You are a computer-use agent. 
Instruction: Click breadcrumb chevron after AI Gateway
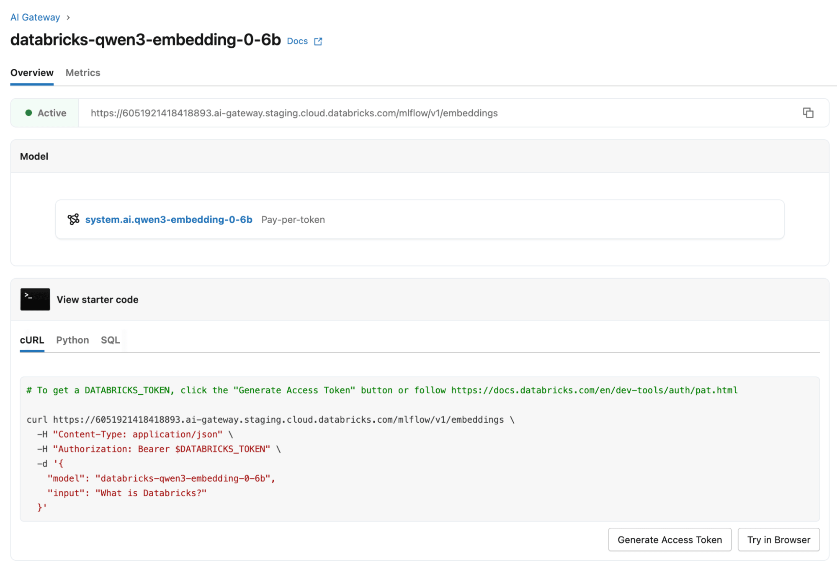(68, 18)
